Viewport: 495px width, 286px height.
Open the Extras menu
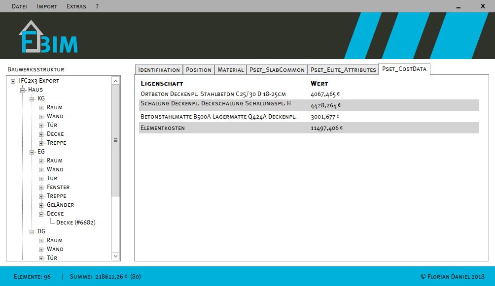click(76, 6)
